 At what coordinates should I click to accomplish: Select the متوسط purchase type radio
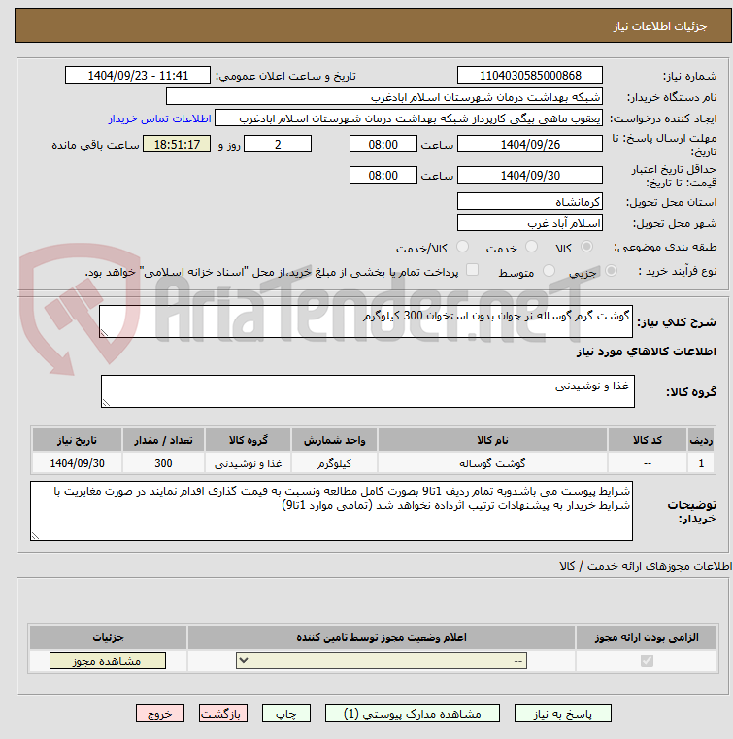pyautogui.click(x=549, y=271)
